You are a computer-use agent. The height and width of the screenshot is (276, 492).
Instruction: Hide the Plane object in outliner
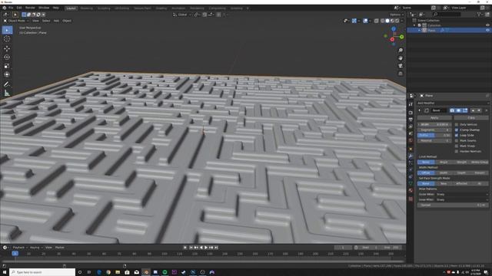click(x=487, y=31)
